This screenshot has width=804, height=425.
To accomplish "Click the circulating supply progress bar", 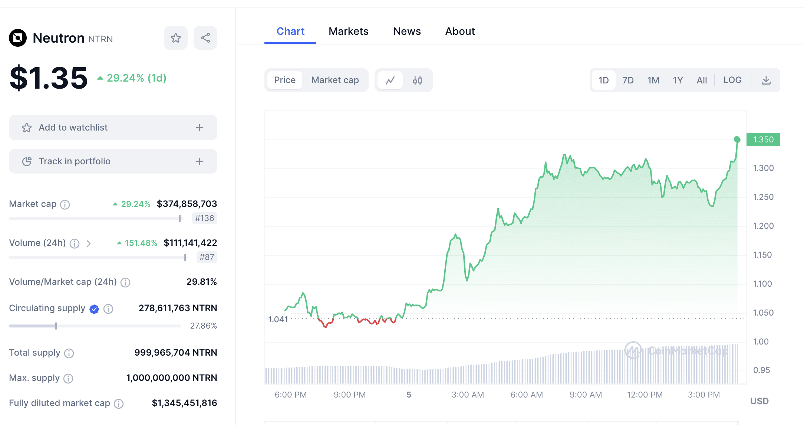I will (95, 326).
